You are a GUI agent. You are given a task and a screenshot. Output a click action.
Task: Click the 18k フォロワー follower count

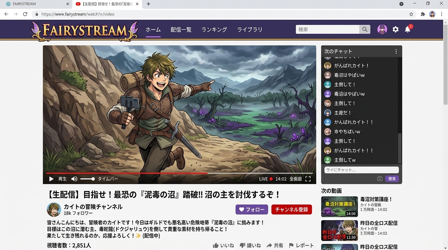click(x=78, y=214)
